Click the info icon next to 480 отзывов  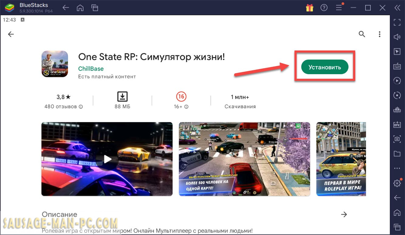point(81,107)
